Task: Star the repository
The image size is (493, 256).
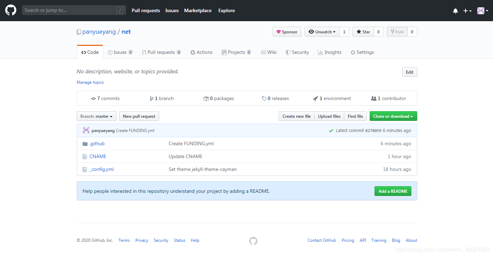Action: 363,32
